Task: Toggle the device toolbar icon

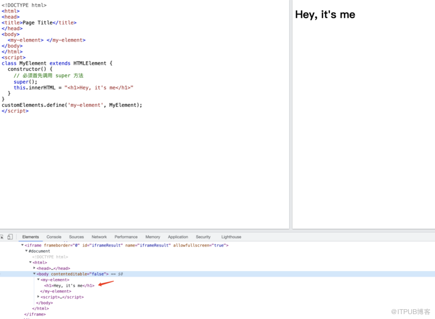Action: 10,237
